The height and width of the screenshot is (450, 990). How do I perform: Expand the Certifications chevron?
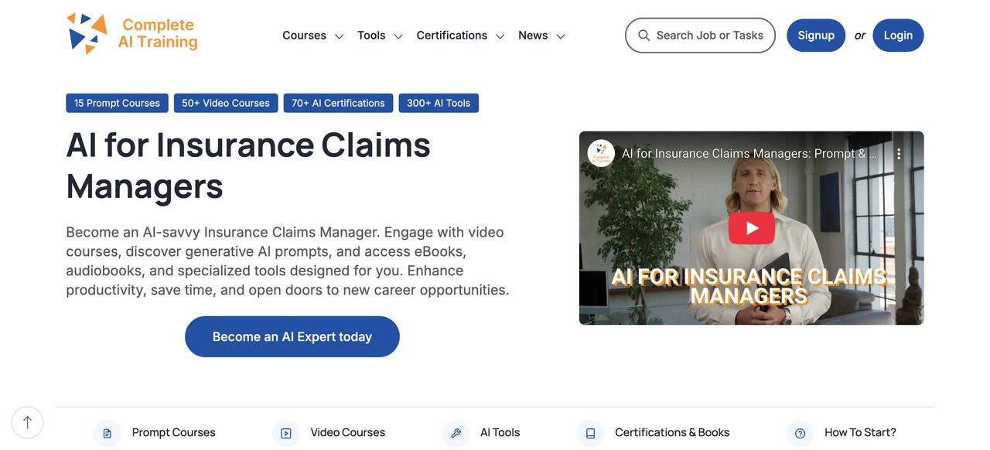click(x=500, y=36)
